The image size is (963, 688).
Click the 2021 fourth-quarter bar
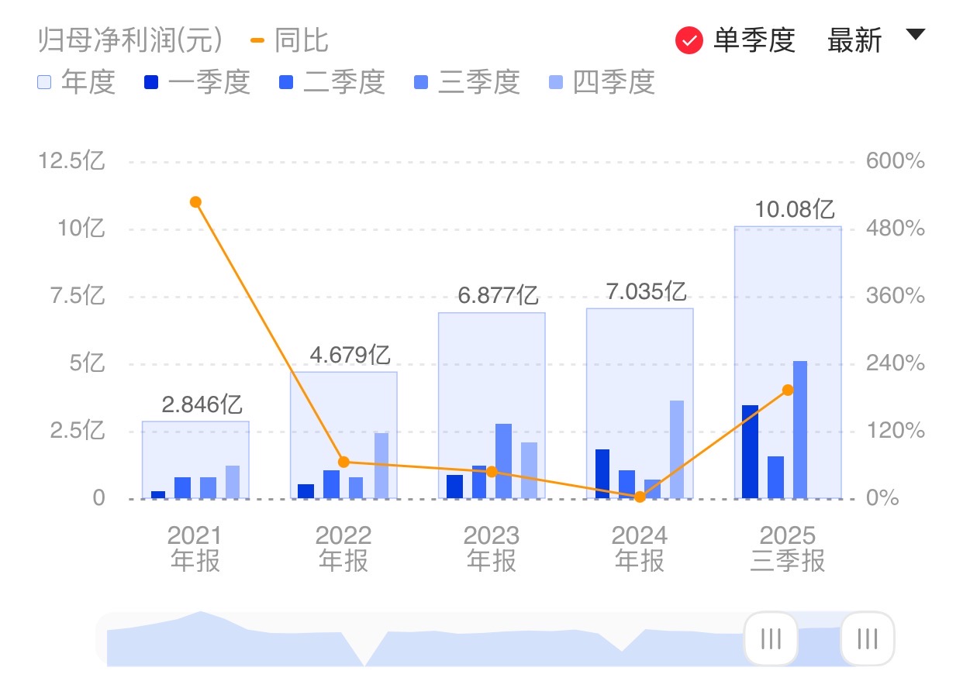tap(233, 482)
